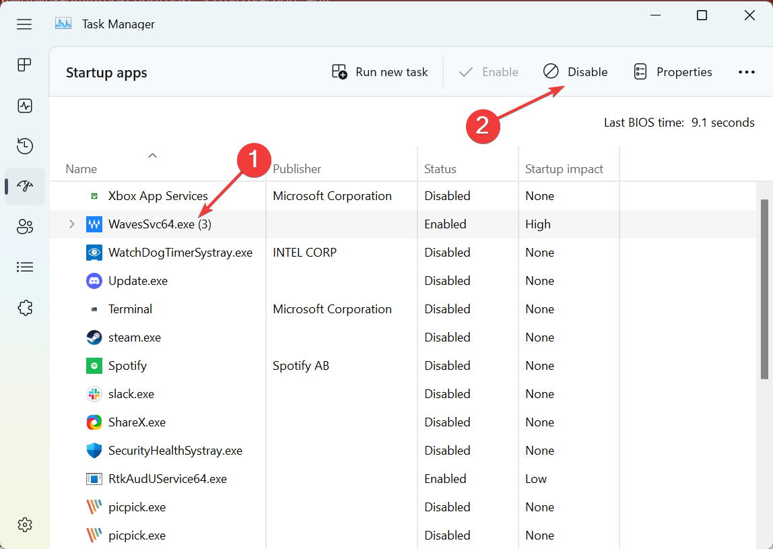Click the High startup impact value
The width and height of the screenshot is (773, 549).
[x=538, y=224]
